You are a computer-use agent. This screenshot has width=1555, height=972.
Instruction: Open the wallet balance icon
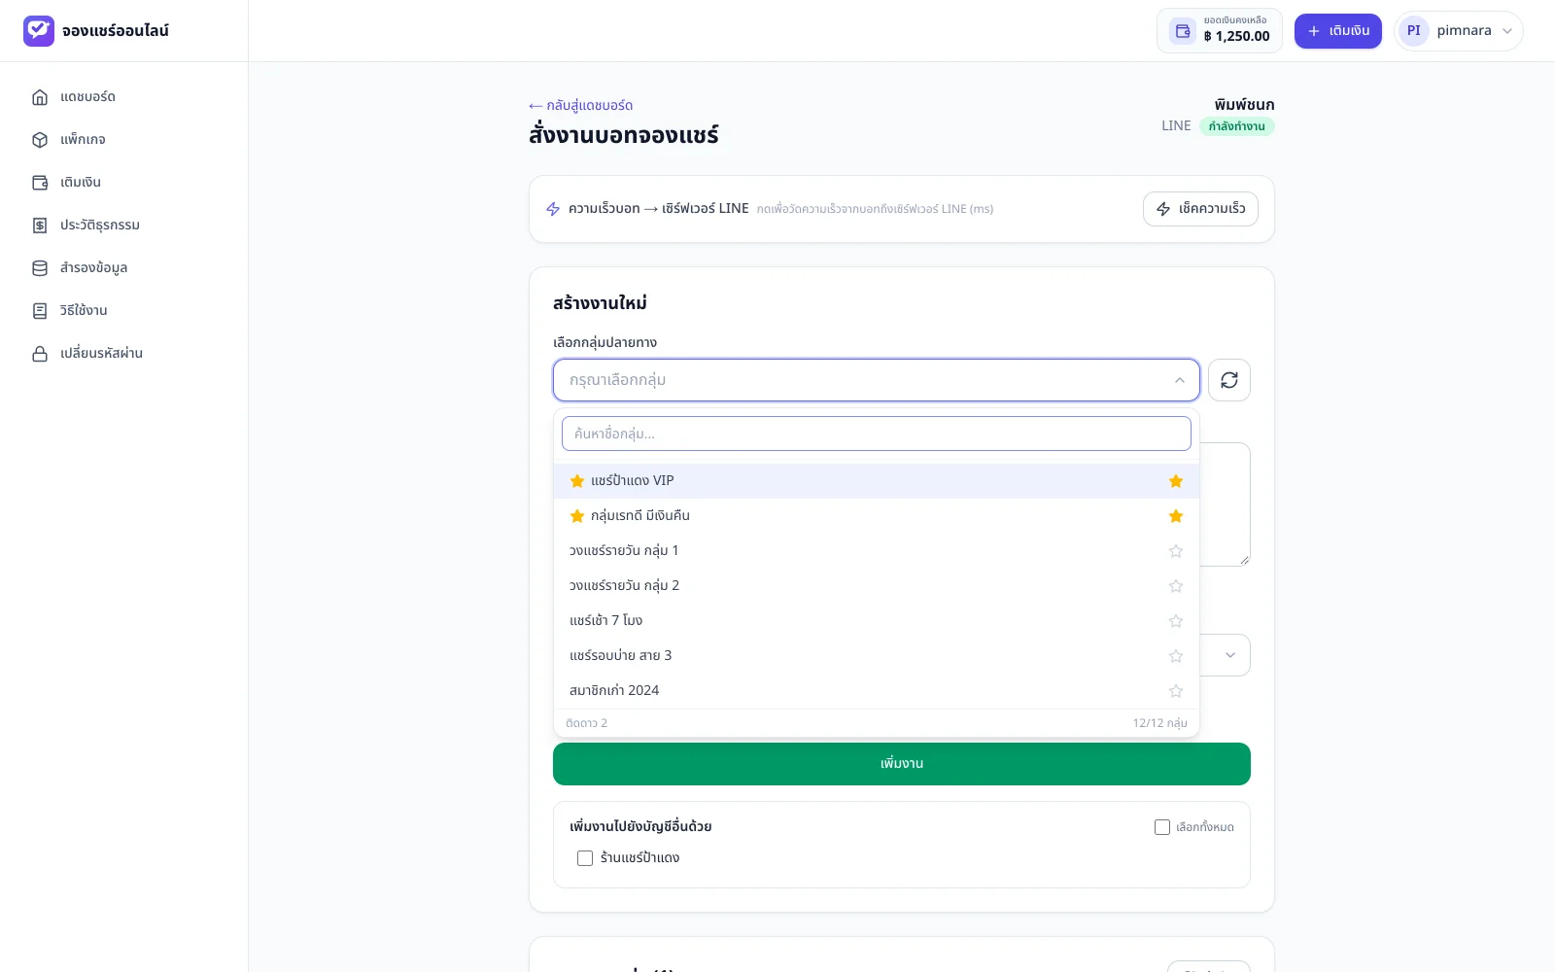pyautogui.click(x=1183, y=31)
